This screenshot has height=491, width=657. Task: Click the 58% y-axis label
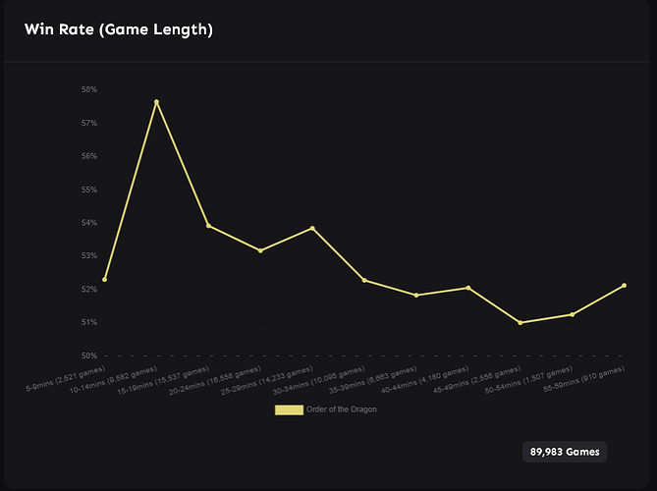coord(89,89)
